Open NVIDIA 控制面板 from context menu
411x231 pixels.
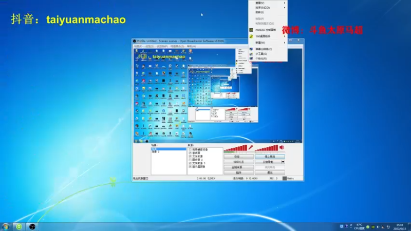click(x=268, y=30)
